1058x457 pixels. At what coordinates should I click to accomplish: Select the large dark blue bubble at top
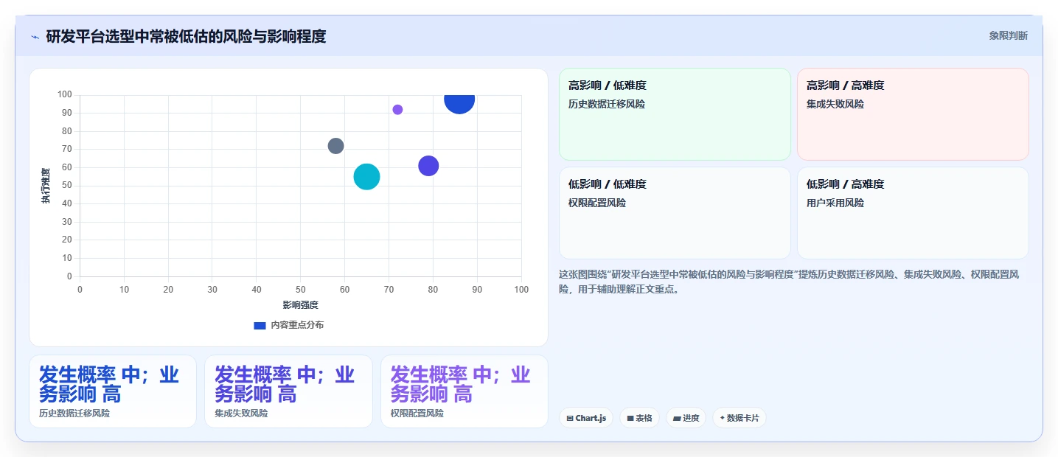[x=459, y=103]
